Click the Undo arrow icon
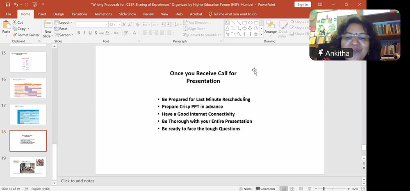 (x=15, y=4)
